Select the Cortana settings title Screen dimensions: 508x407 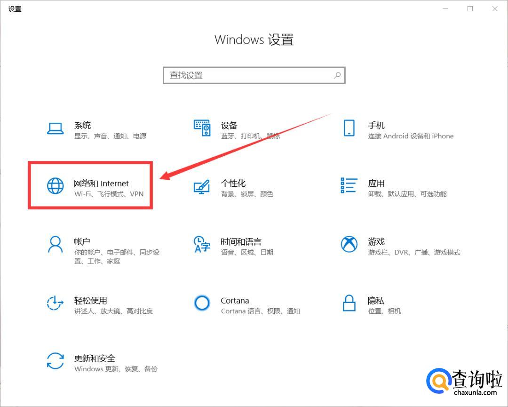click(235, 301)
